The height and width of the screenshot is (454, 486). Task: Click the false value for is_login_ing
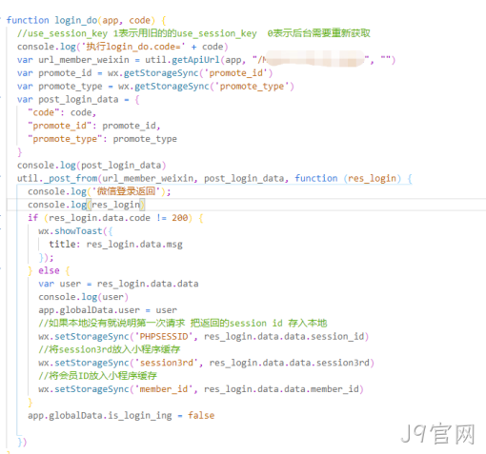[x=201, y=415]
